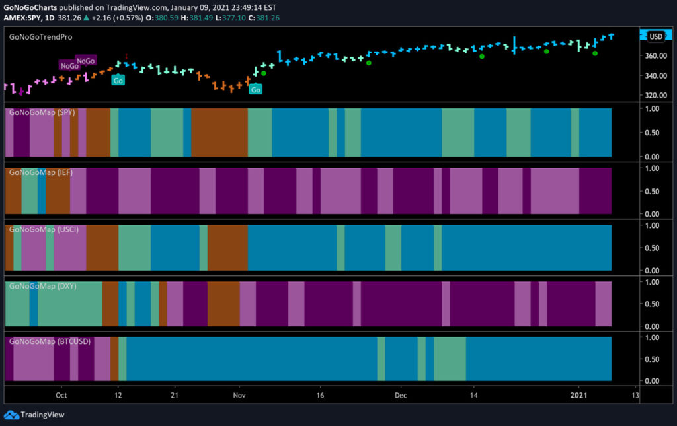Click the teal Go marker near 12
Viewport: 677px width, 426px height.
pyautogui.click(x=118, y=80)
